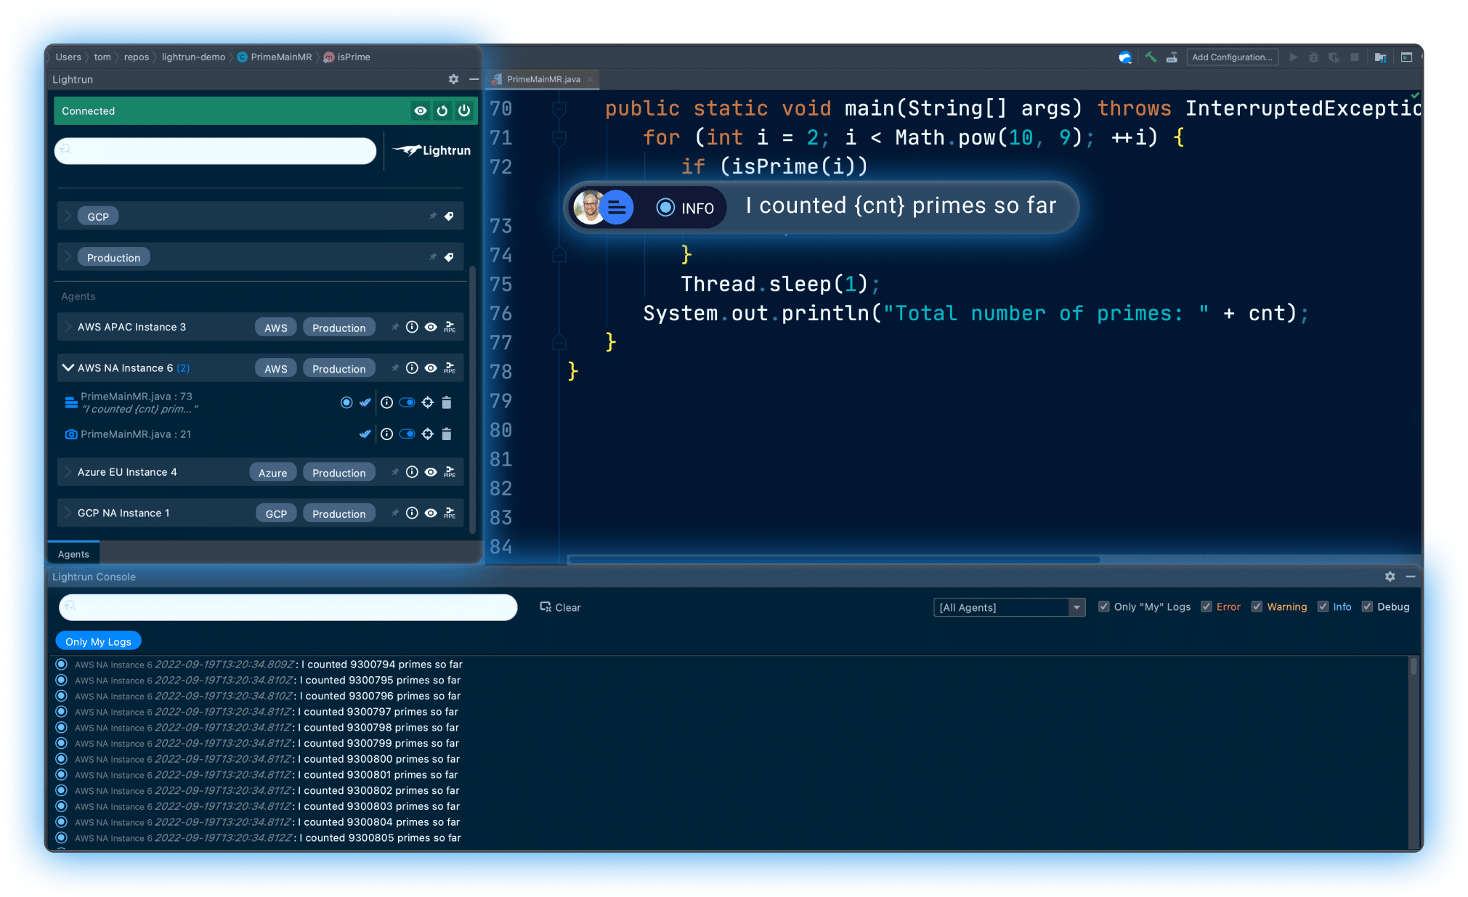Screen dimensions: 1468x897
Task: Click the fold marker on line 71
Action: coord(559,138)
